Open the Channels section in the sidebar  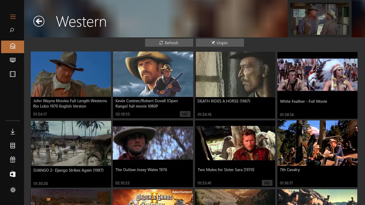click(x=12, y=60)
